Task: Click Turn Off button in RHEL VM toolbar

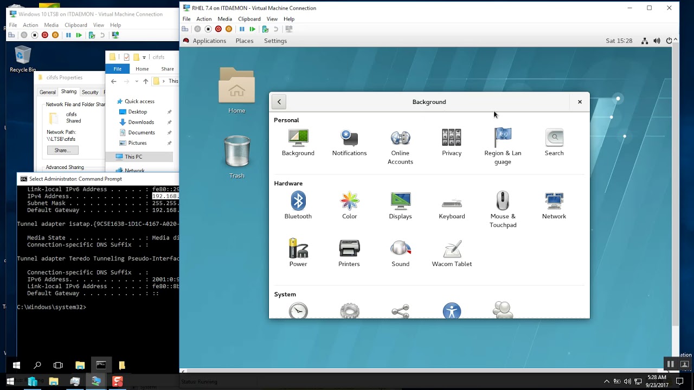Action: pos(208,29)
